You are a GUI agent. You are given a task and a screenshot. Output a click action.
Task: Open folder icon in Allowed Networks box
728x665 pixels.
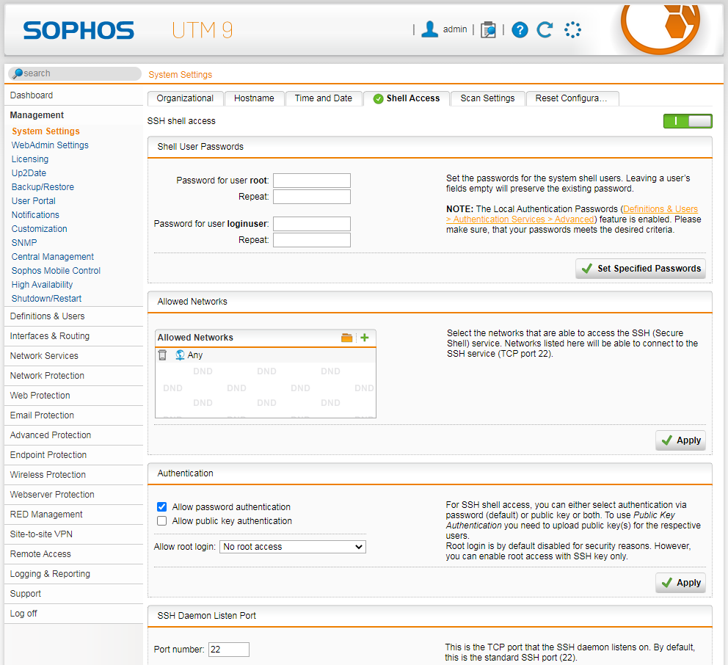[x=347, y=338]
